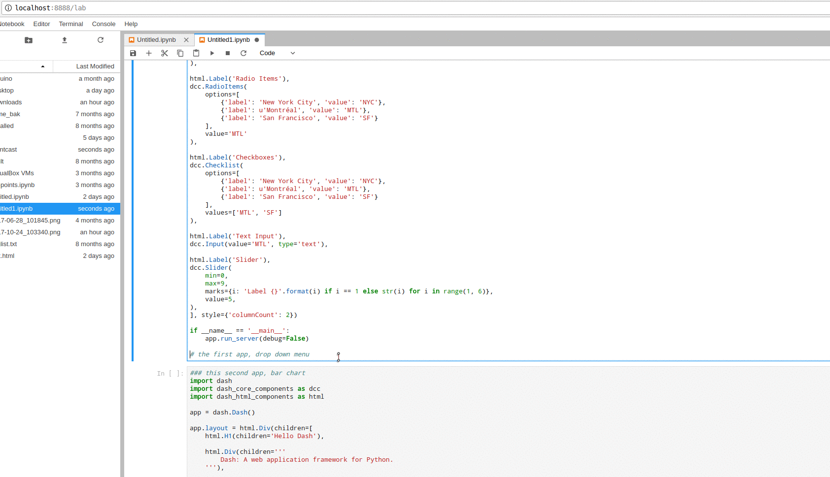
Task: Open the Code cell type dropdown
Action: point(277,53)
